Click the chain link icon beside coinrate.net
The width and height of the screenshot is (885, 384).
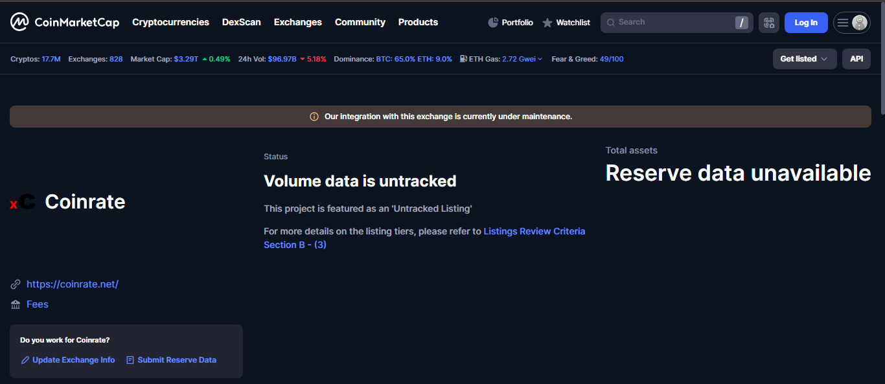tap(15, 284)
